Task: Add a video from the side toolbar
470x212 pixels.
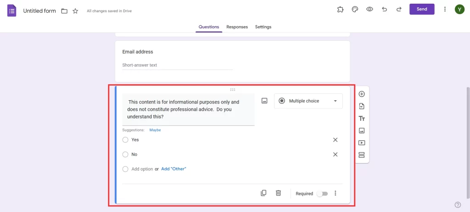Action: click(362, 143)
